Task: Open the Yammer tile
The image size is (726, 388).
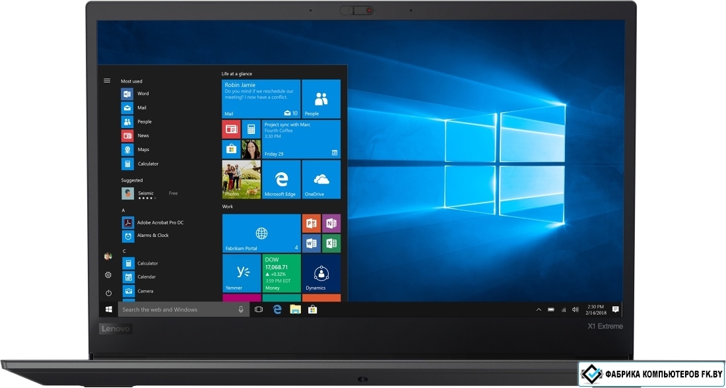Action: point(242,273)
